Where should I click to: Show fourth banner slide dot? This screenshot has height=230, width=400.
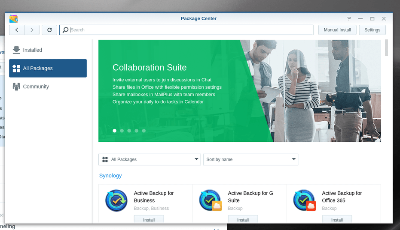click(137, 131)
